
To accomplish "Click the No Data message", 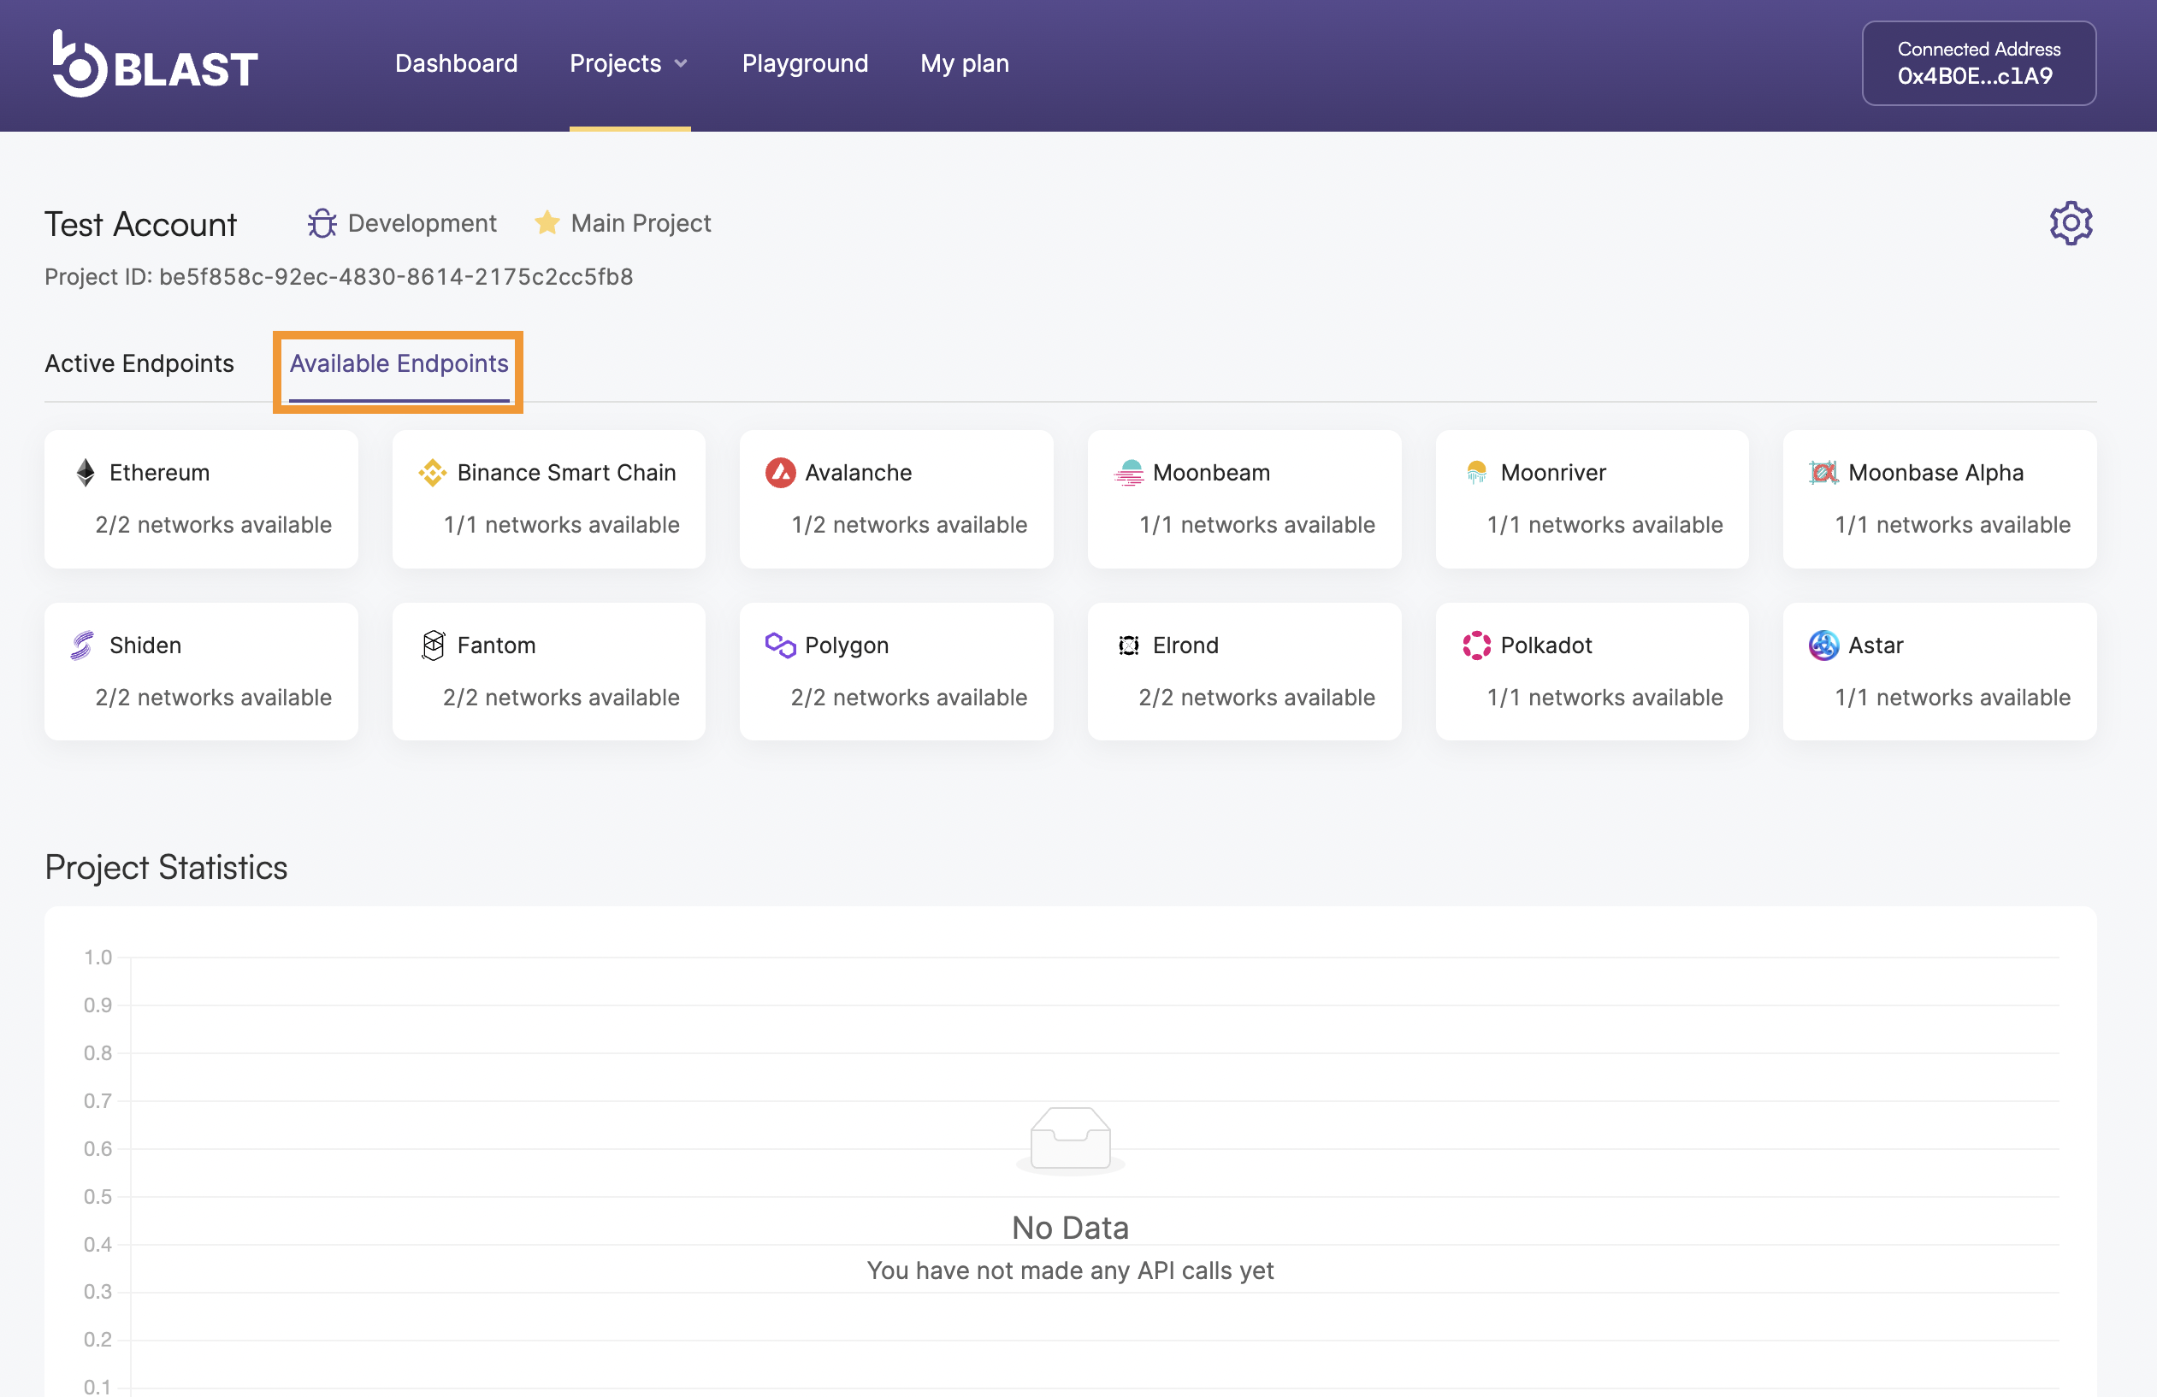I will click(1070, 1228).
